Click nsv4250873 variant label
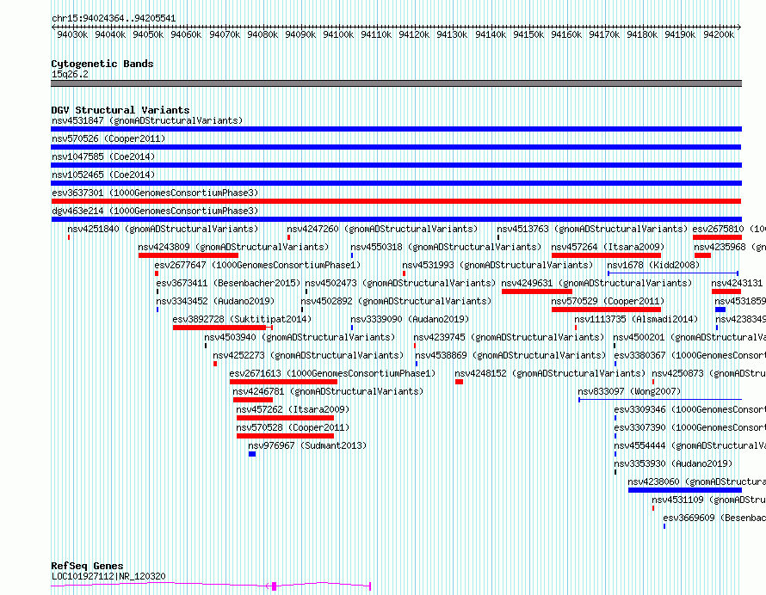Screen dimensions: 766x595 click(709, 373)
